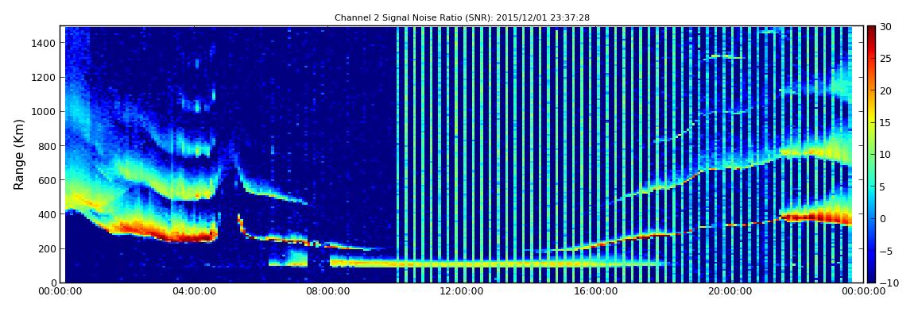
Task: Click the colorbar value 5
Action: click(883, 186)
